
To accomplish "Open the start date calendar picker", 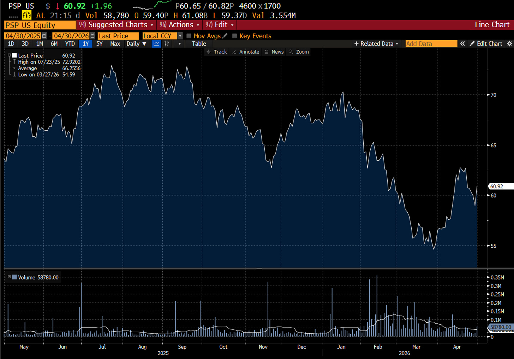I will click(x=44, y=36).
